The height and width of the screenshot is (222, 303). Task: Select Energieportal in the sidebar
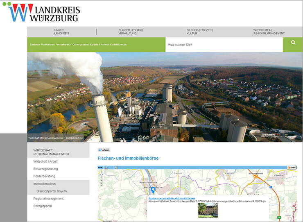43,206
